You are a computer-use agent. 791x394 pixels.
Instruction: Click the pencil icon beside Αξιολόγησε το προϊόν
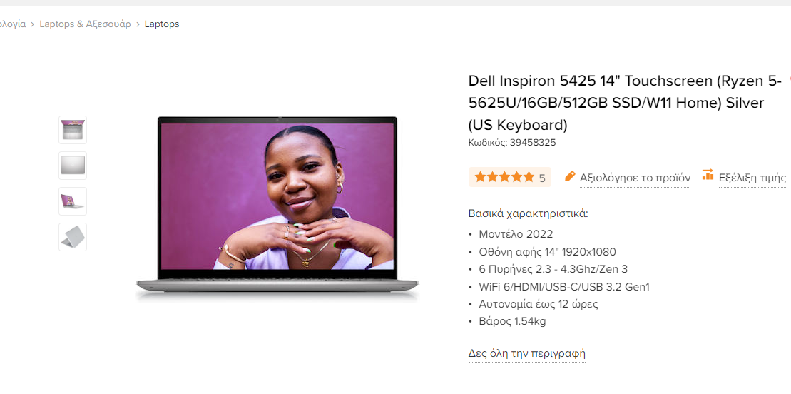pos(570,176)
